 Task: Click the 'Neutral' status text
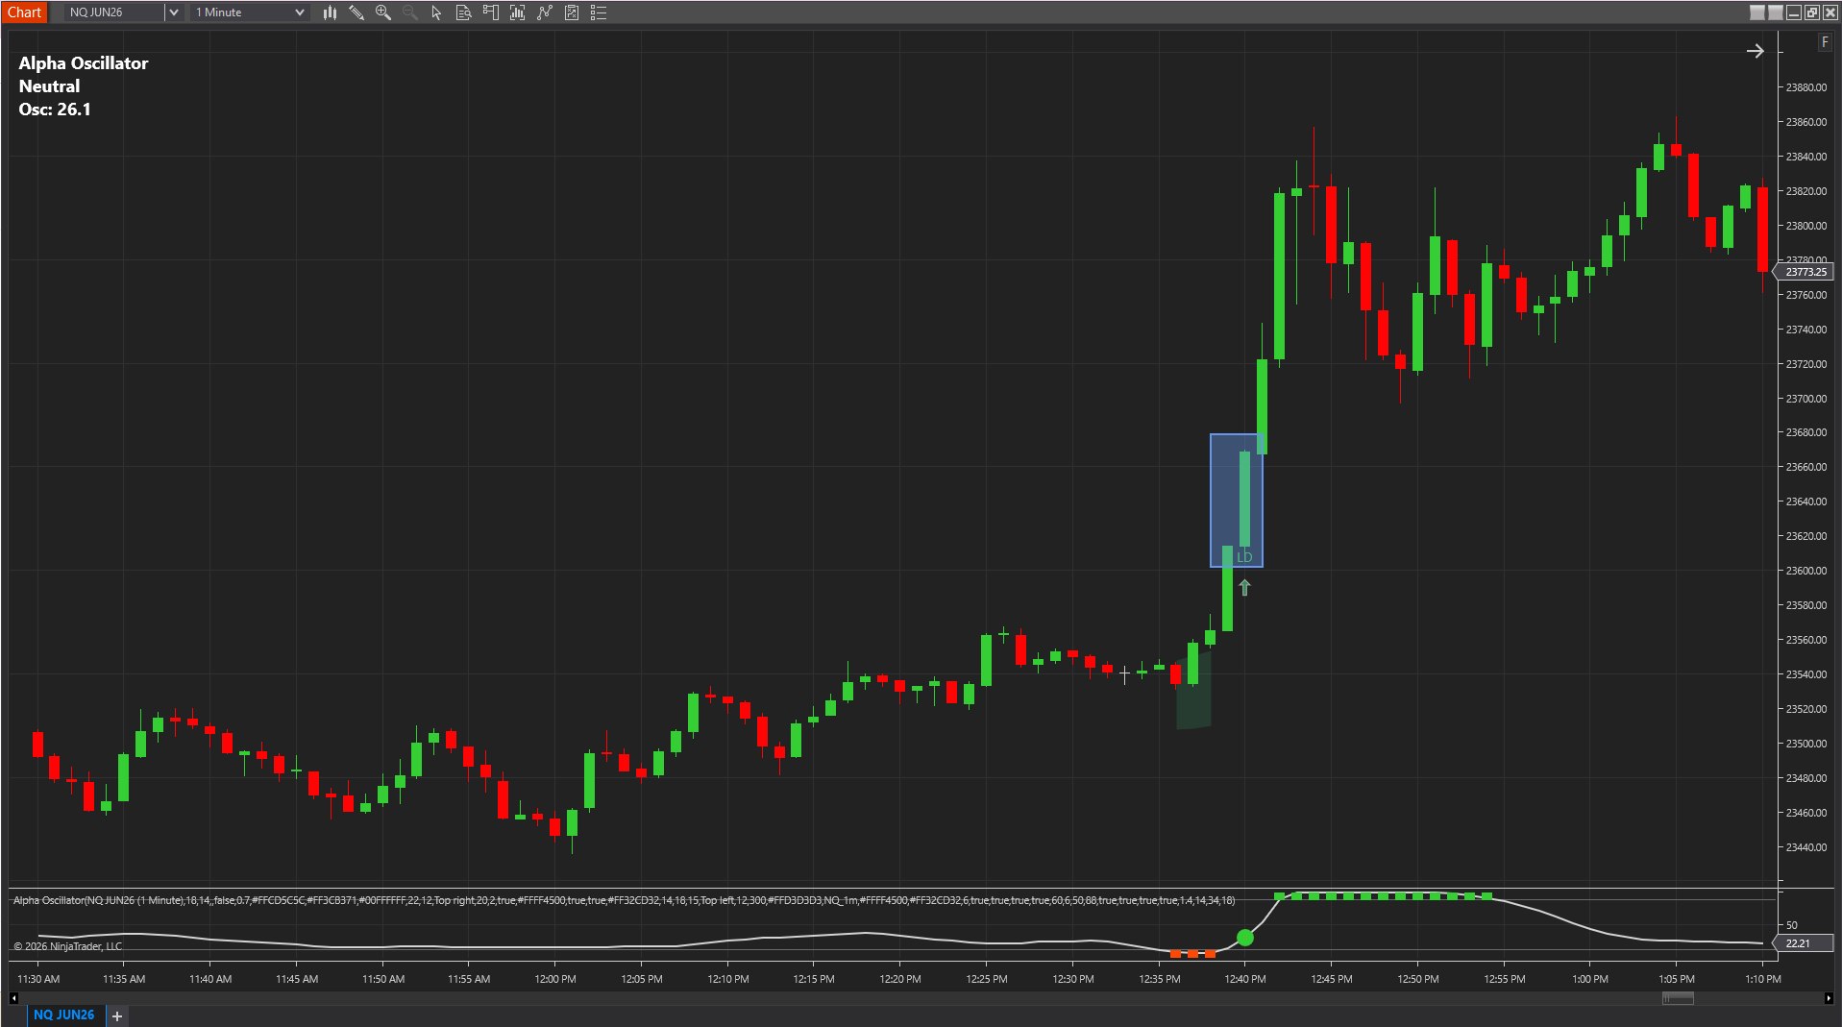pyautogui.click(x=49, y=86)
